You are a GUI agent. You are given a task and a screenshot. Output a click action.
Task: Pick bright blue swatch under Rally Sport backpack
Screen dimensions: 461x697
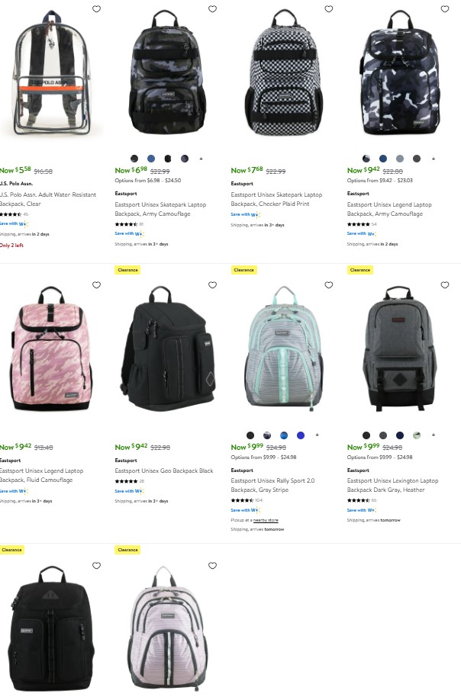click(x=301, y=435)
